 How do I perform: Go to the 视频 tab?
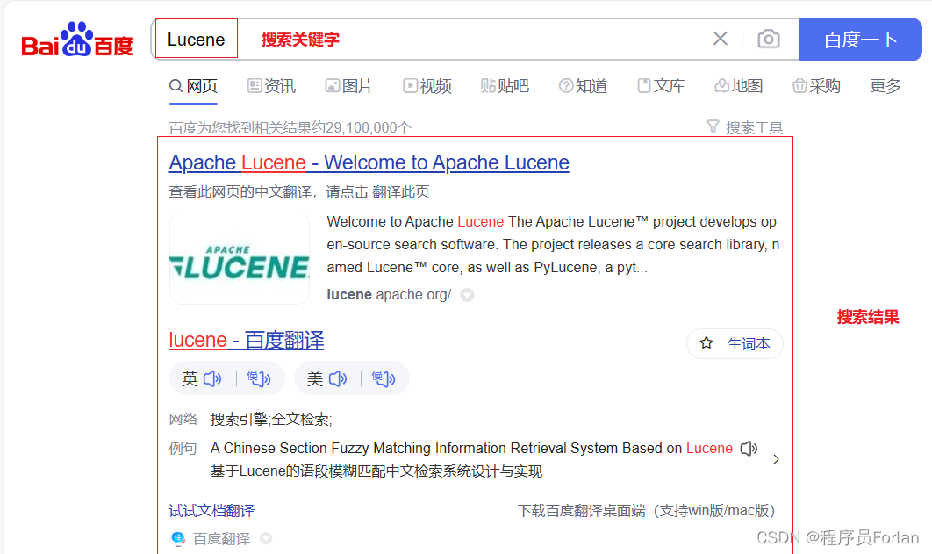[427, 86]
